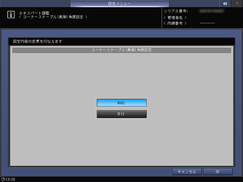Click the エキスパート調整 heading text
This screenshot has height=182, width=243.
[34, 13]
